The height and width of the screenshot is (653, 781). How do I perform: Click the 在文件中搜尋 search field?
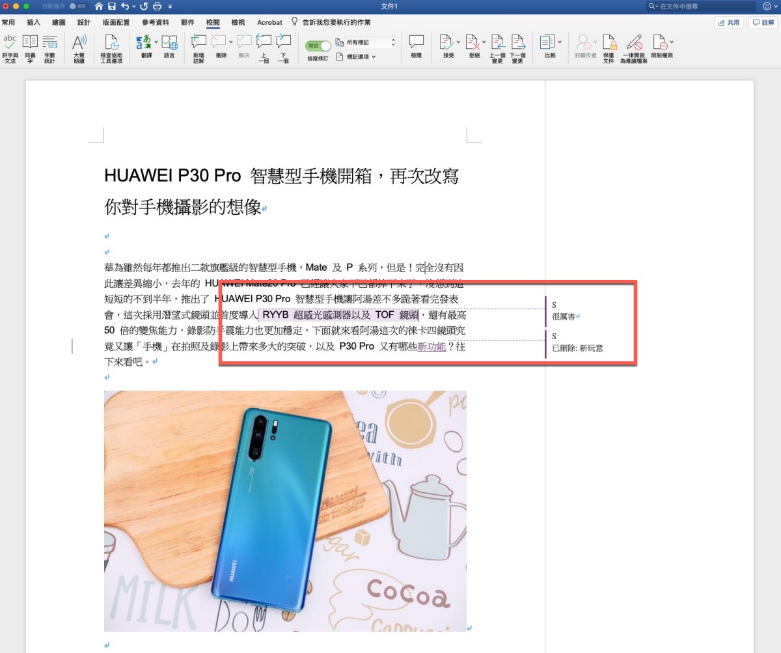click(702, 6)
